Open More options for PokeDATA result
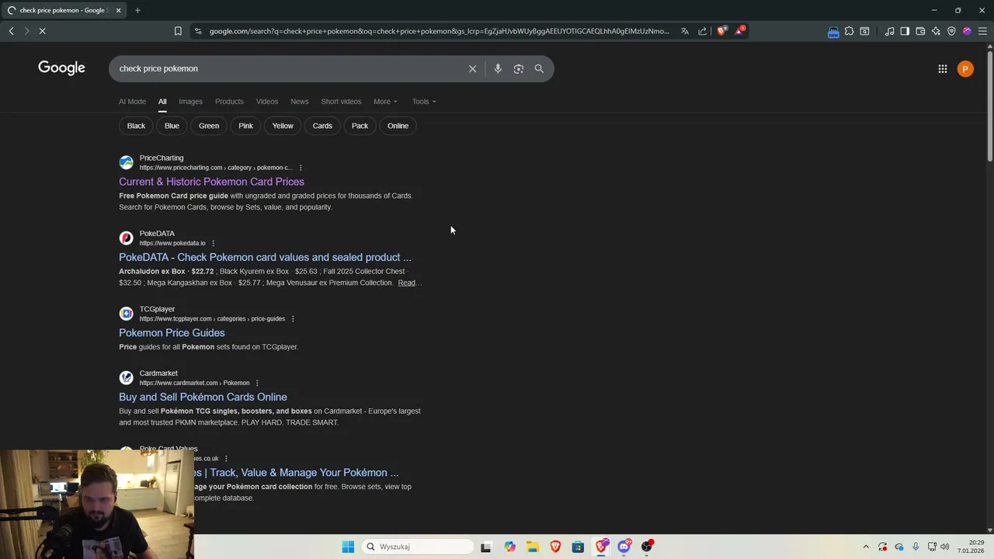 pyautogui.click(x=213, y=243)
